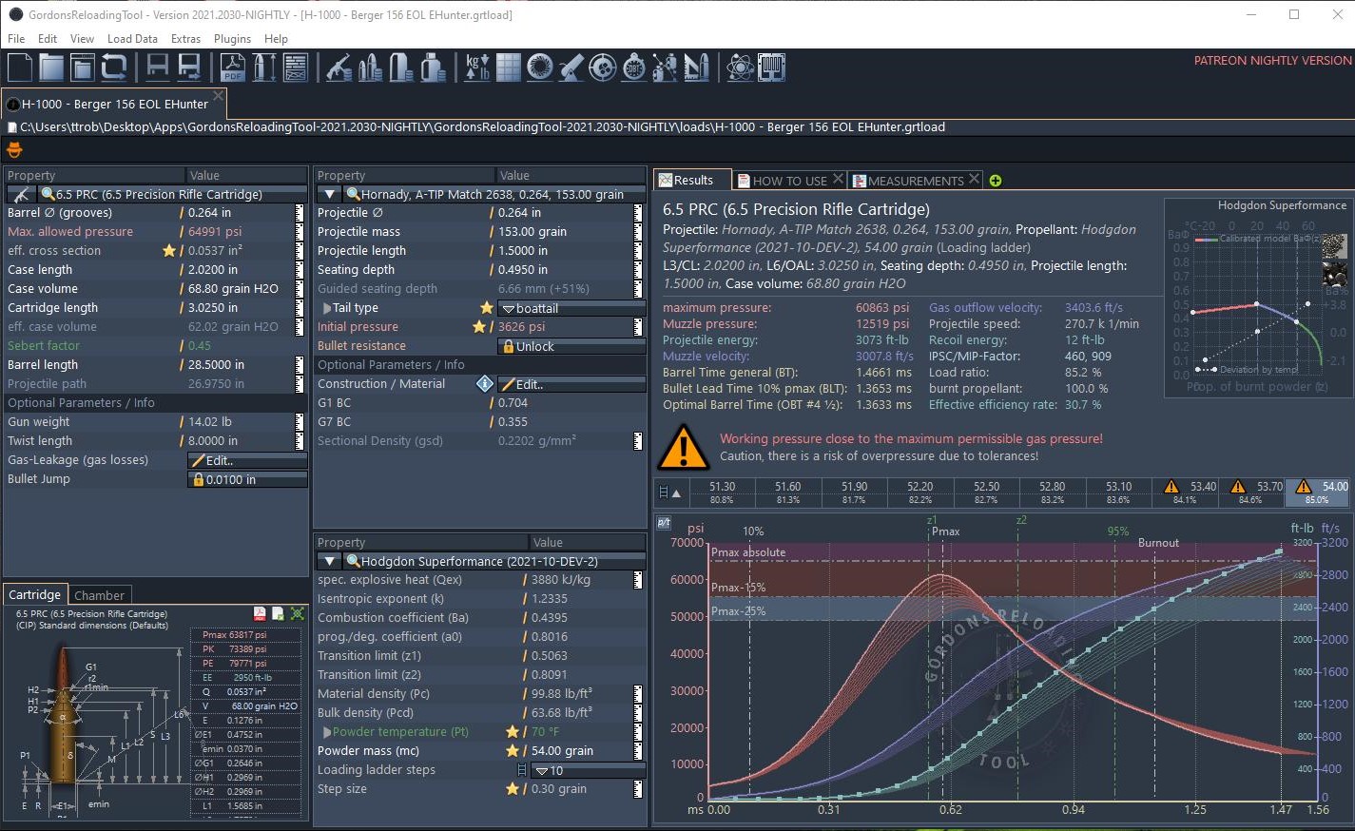Expand the Hornady A-TIP projectile dropdown
The image size is (1355, 831).
pyautogui.click(x=329, y=194)
